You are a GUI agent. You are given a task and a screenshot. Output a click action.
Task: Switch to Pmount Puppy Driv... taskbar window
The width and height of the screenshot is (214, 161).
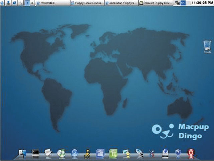[x=156, y=3]
